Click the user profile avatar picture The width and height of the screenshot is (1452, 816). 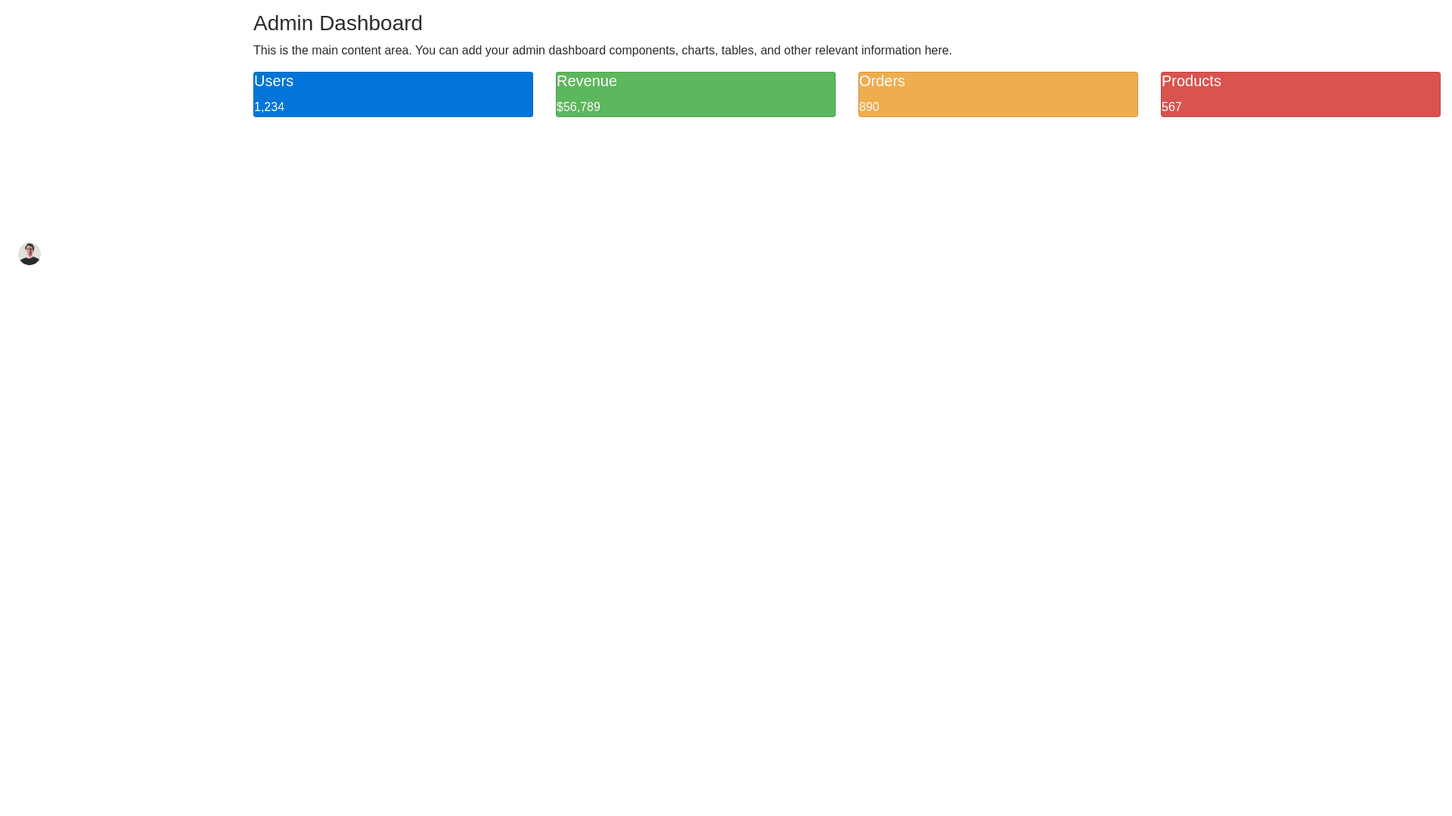[29, 254]
